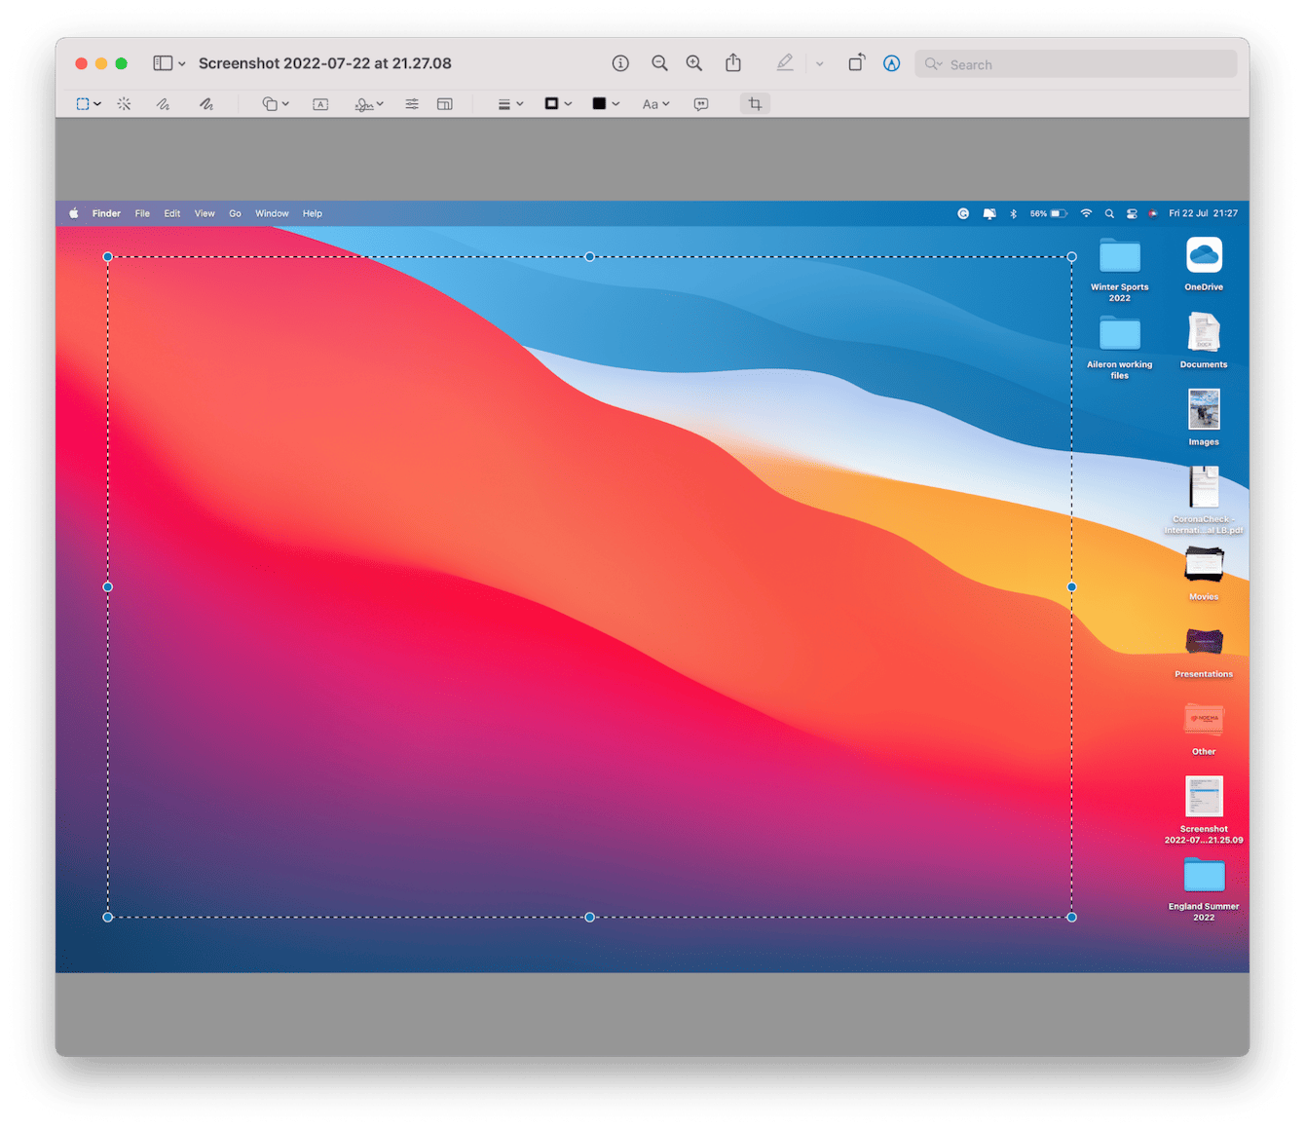The image size is (1305, 1130).
Task: Insert a text box with Text tool
Action: pos(320,104)
